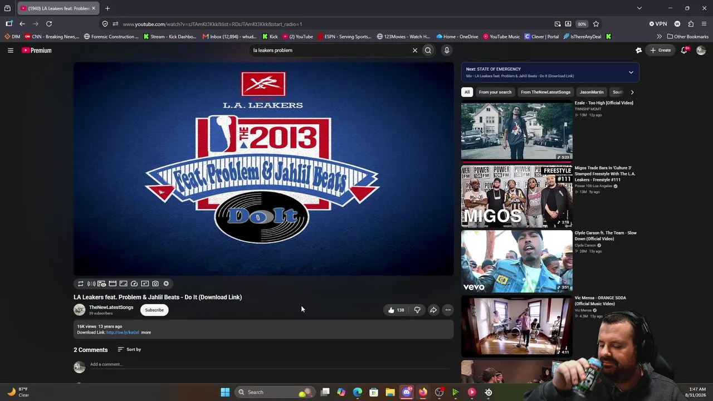Screen dimensions: 713x401
Task: Reload the page with the refresh button
Action: coord(49,24)
